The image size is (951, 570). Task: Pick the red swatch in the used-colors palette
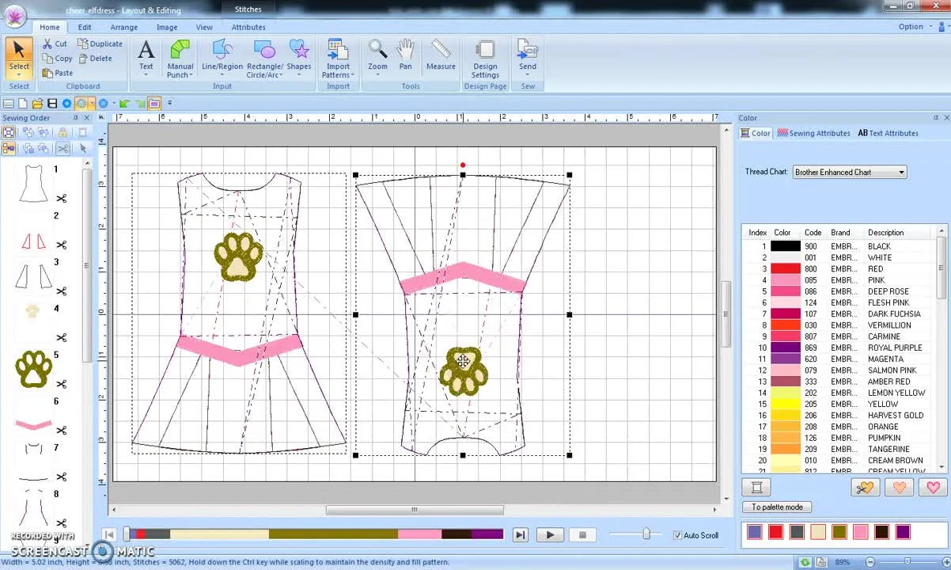click(775, 533)
